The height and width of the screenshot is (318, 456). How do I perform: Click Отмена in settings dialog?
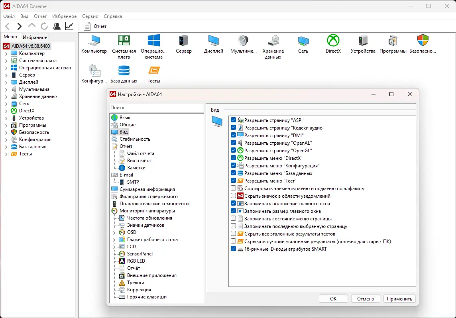(x=366, y=299)
